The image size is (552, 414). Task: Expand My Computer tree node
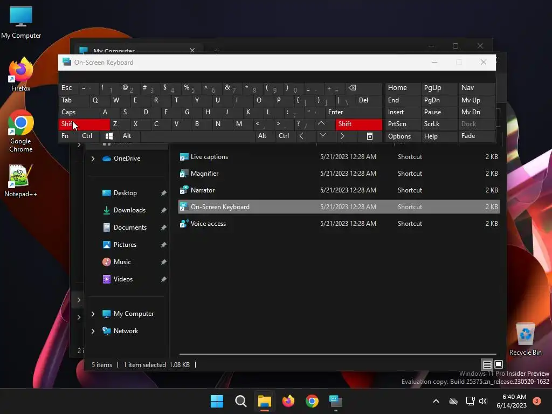click(x=93, y=314)
